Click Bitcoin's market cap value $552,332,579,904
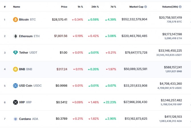Screen dimensions: 191x128 (x=134, y=19)
